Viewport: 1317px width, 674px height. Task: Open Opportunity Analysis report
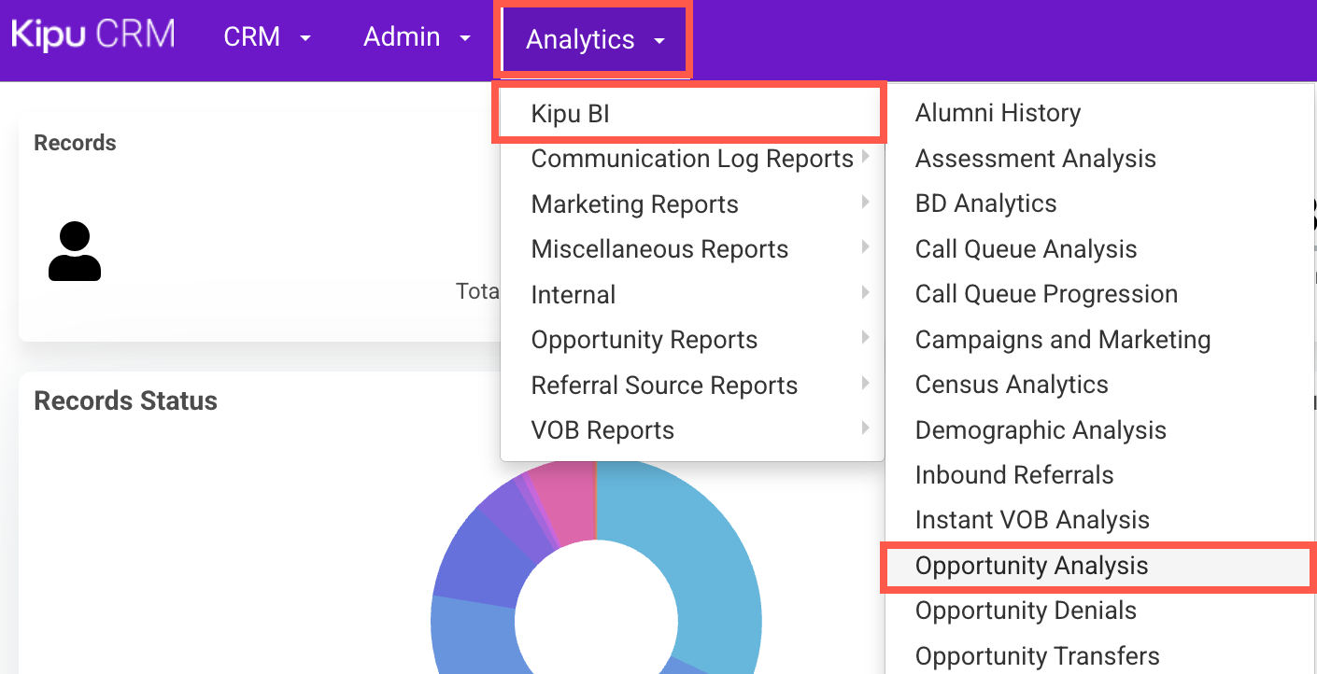click(1031, 566)
